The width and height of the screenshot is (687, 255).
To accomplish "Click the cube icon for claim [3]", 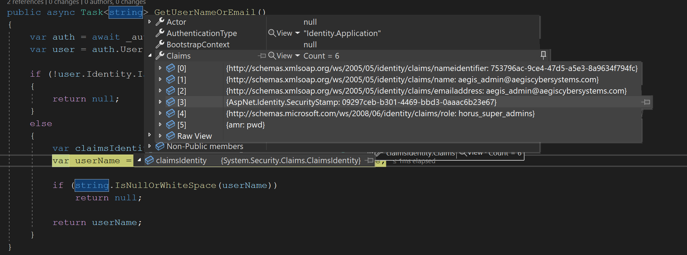I will click(171, 102).
